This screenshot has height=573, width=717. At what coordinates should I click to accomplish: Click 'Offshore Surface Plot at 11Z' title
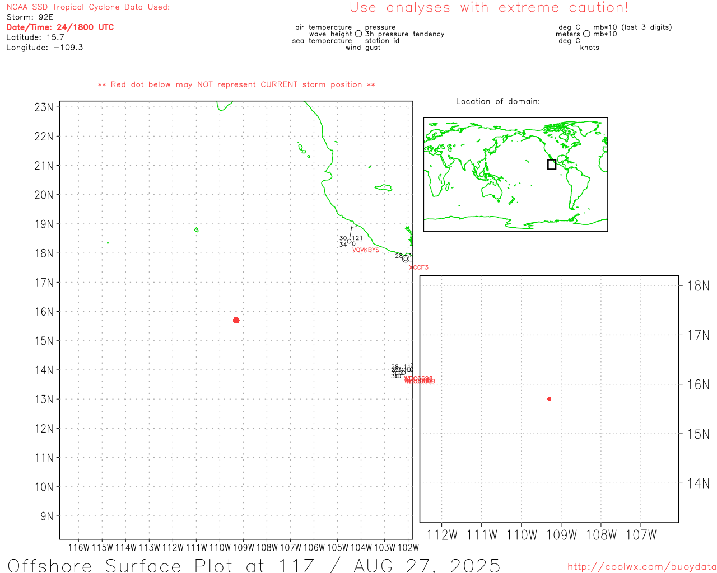tap(161, 566)
